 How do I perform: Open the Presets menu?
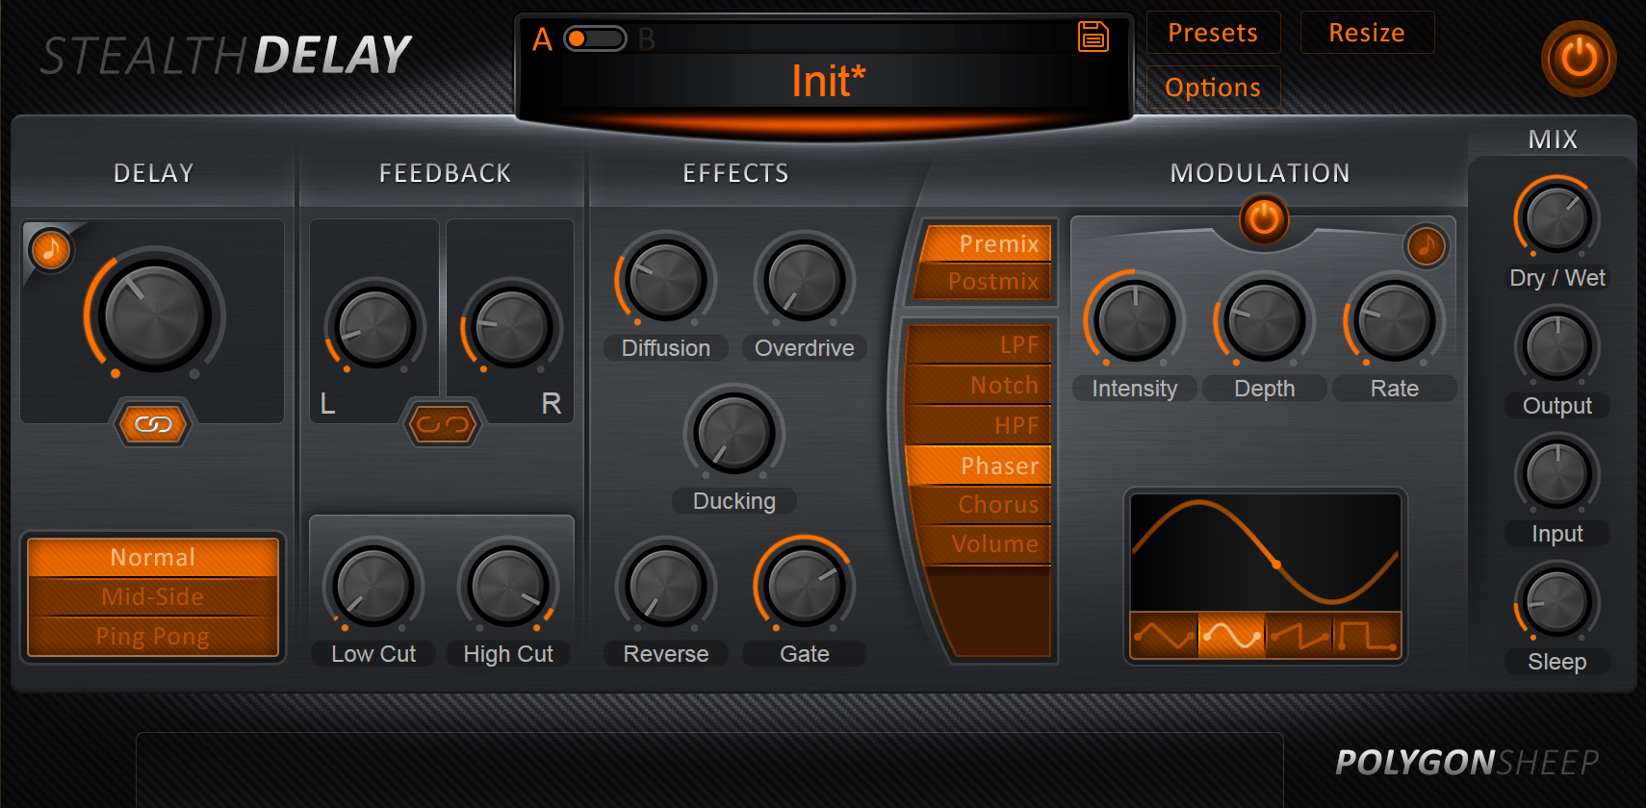click(x=1212, y=33)
